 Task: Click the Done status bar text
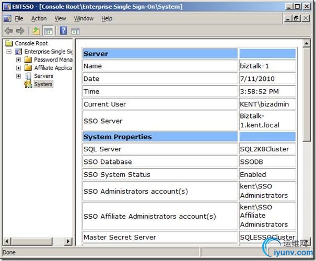pos(9,252)
